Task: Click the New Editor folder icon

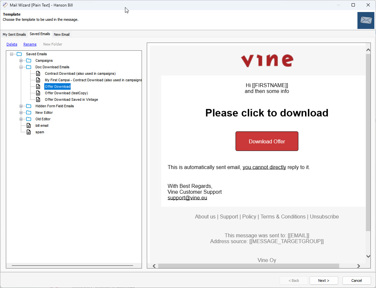Action: pos(29,112)
